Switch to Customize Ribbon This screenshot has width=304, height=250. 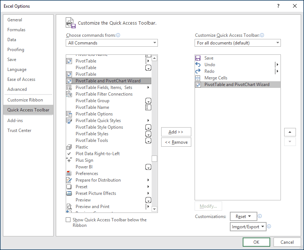pyautogui.click(x=28, y=100)
